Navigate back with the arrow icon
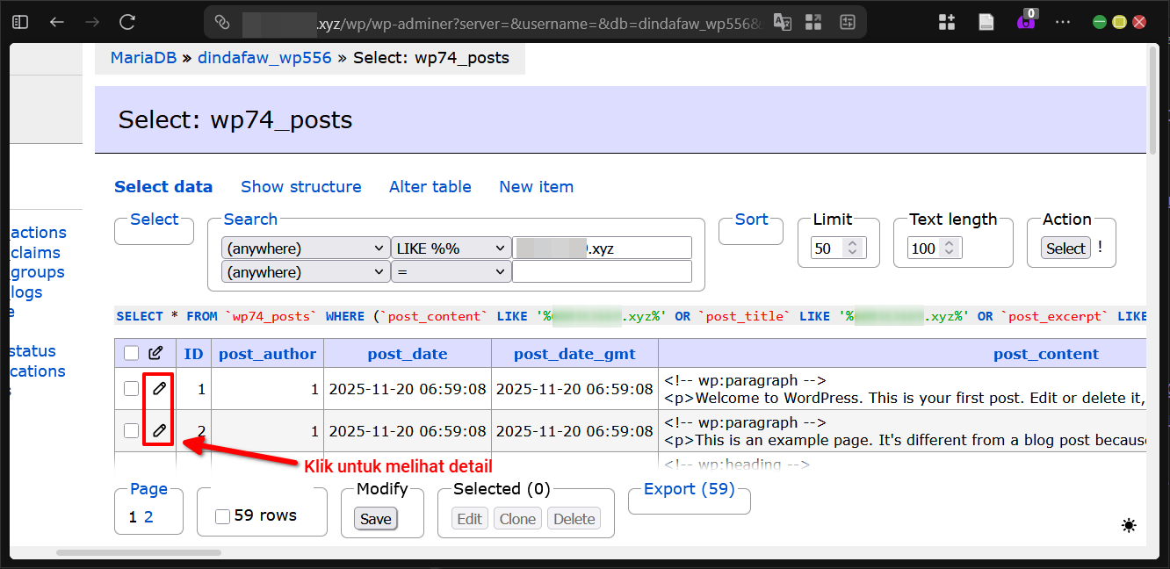 [x=56, y=21]
